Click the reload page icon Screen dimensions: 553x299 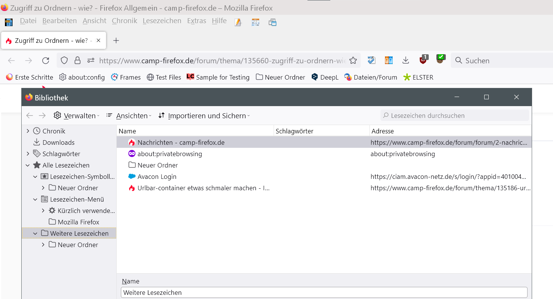pos(46,61)
